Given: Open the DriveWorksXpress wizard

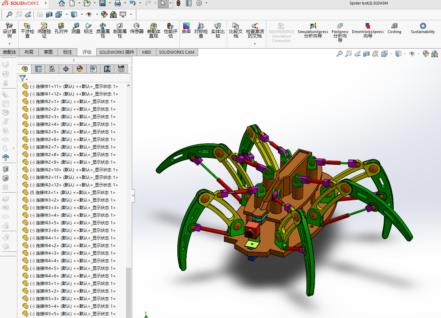Looking at the screenshot, I should coord(368,30).
